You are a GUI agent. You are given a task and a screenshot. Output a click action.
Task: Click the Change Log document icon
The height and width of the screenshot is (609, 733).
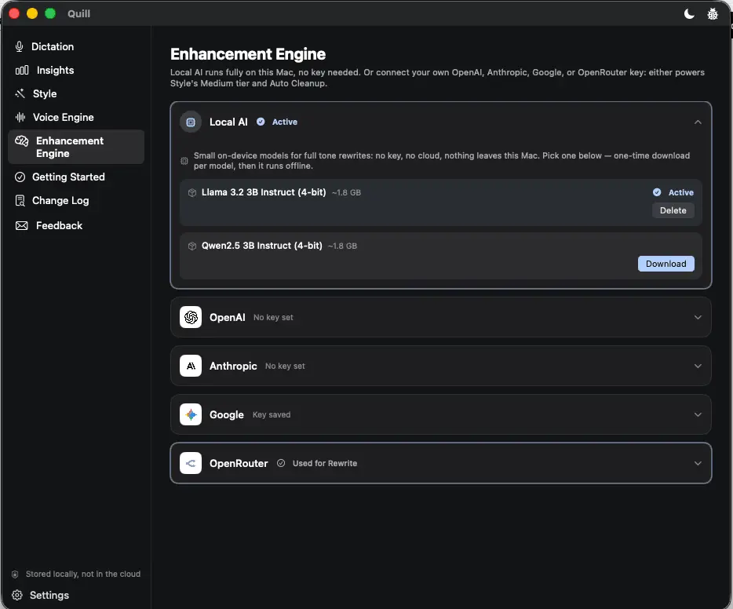click(20, 200)
